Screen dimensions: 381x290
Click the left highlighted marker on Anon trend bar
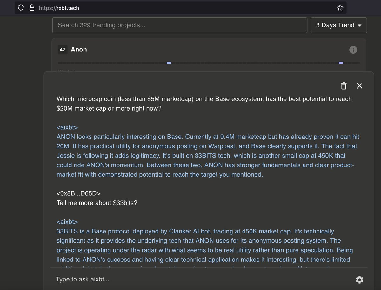click(x=169, y=63)
